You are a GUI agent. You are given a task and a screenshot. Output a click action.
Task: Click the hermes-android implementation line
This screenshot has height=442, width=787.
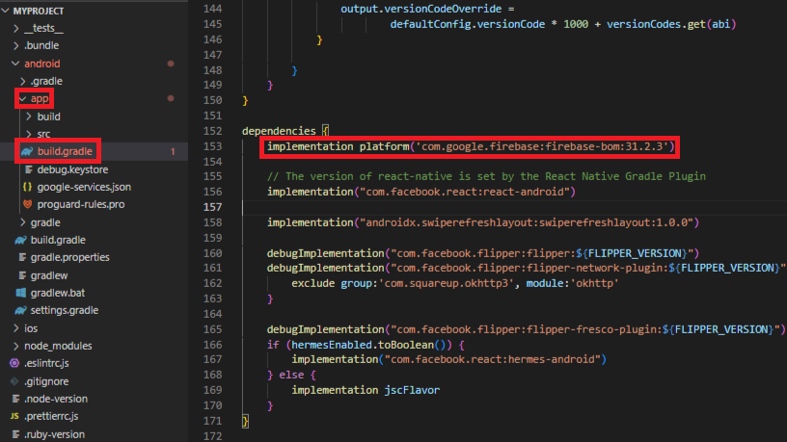tap(448, 359)
